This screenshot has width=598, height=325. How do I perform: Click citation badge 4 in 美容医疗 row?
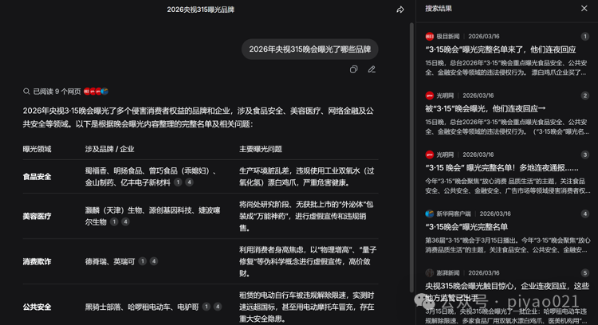click(x=126, y=222)
